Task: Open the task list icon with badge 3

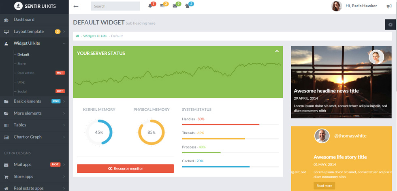Action: click(162, 6)
